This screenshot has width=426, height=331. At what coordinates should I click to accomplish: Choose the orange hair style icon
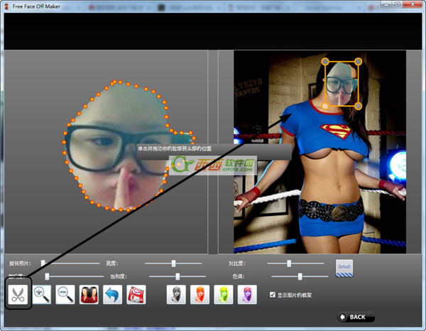pyautogui.click(x=200, y=295)
